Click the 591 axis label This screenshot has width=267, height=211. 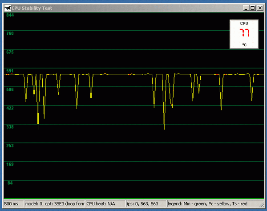coord(10,71)
